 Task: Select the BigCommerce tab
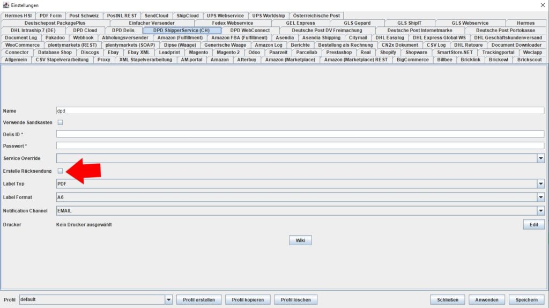(413, 60)
